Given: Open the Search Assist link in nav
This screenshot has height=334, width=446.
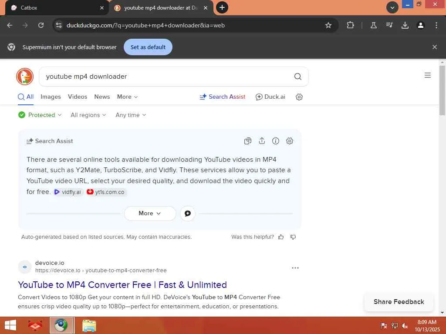Looking at the screenshot, I should (x=223, y=97).
